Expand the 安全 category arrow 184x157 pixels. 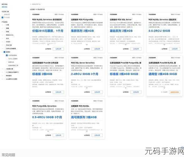point(3,38)
